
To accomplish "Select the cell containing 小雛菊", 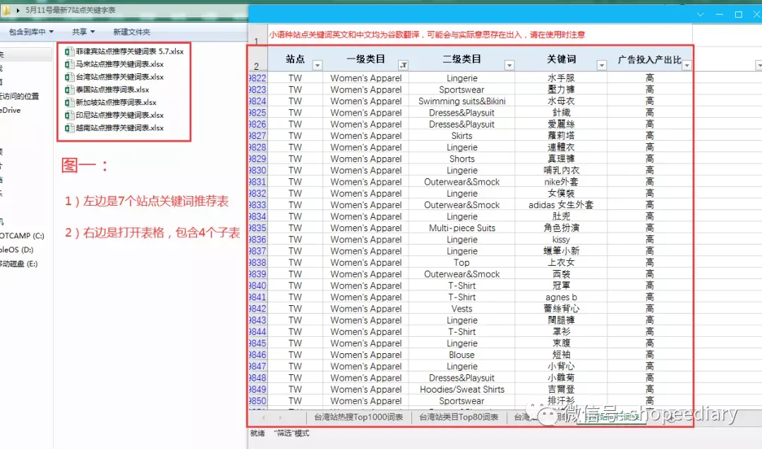I will [x=561, y=378].
